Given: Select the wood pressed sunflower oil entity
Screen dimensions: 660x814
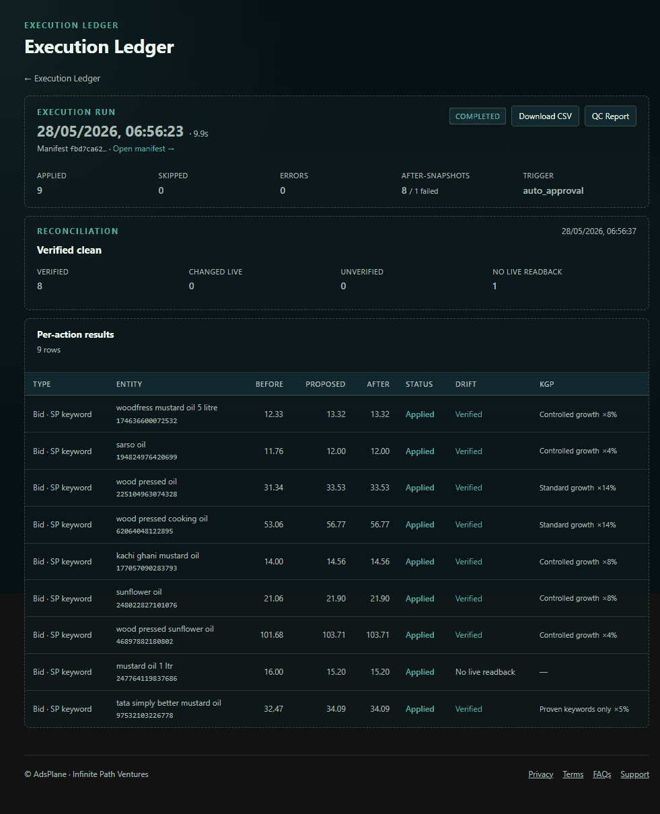Looking at the screenshot, I should coord(165,629).
